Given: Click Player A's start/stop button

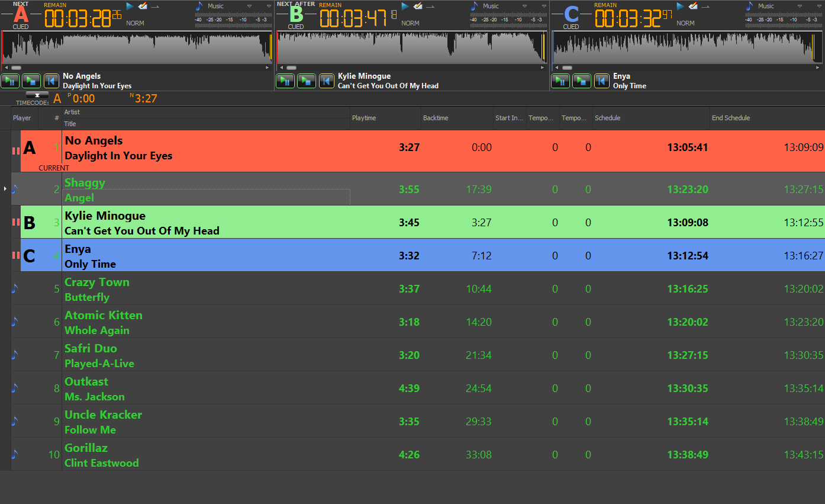Looking at the screenshot, I should [31, 81].
